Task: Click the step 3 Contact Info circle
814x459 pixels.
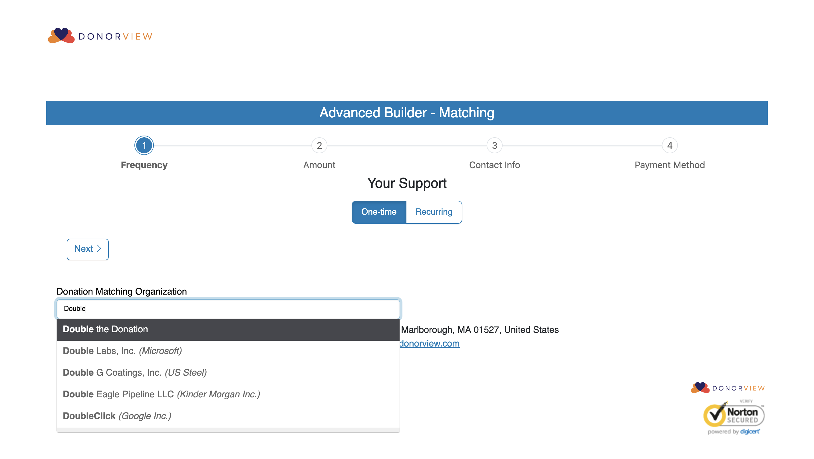Action: [x=494, y=145]
